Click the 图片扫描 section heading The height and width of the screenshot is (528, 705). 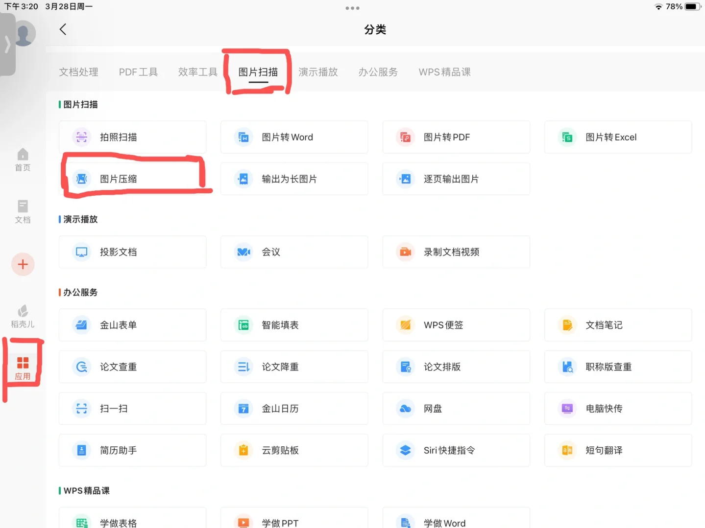click(x=81, y=104)
